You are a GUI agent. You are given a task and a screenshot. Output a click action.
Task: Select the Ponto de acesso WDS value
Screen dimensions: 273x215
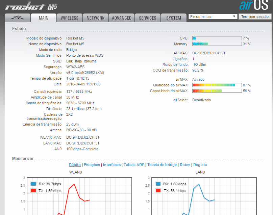85,55
